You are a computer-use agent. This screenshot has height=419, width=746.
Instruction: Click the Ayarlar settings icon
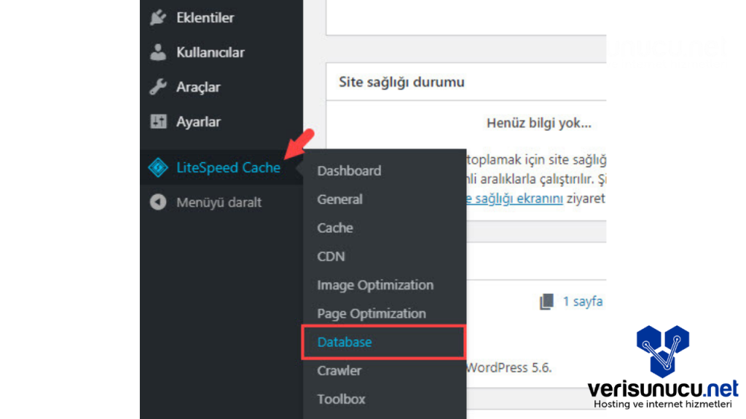(x=158, y=122)
